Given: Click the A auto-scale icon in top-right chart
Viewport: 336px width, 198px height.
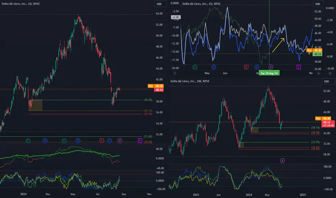Looking at the screenshot, I should [318, 73].
